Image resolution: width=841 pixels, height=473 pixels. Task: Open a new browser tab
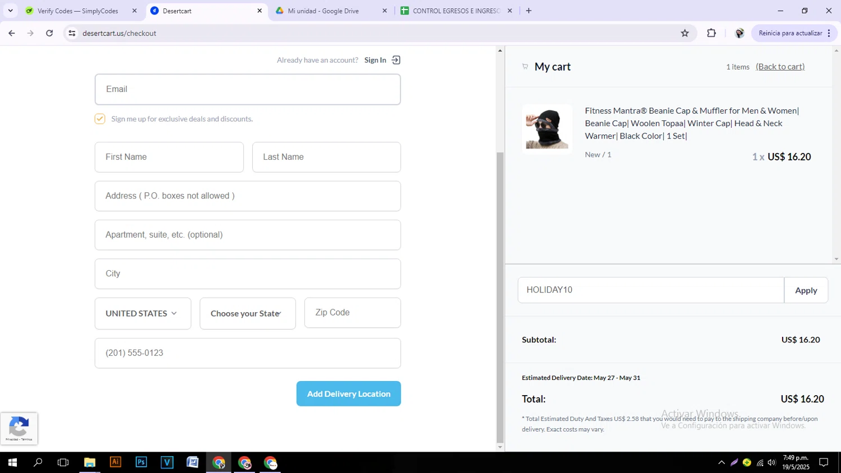pos(529,11)
